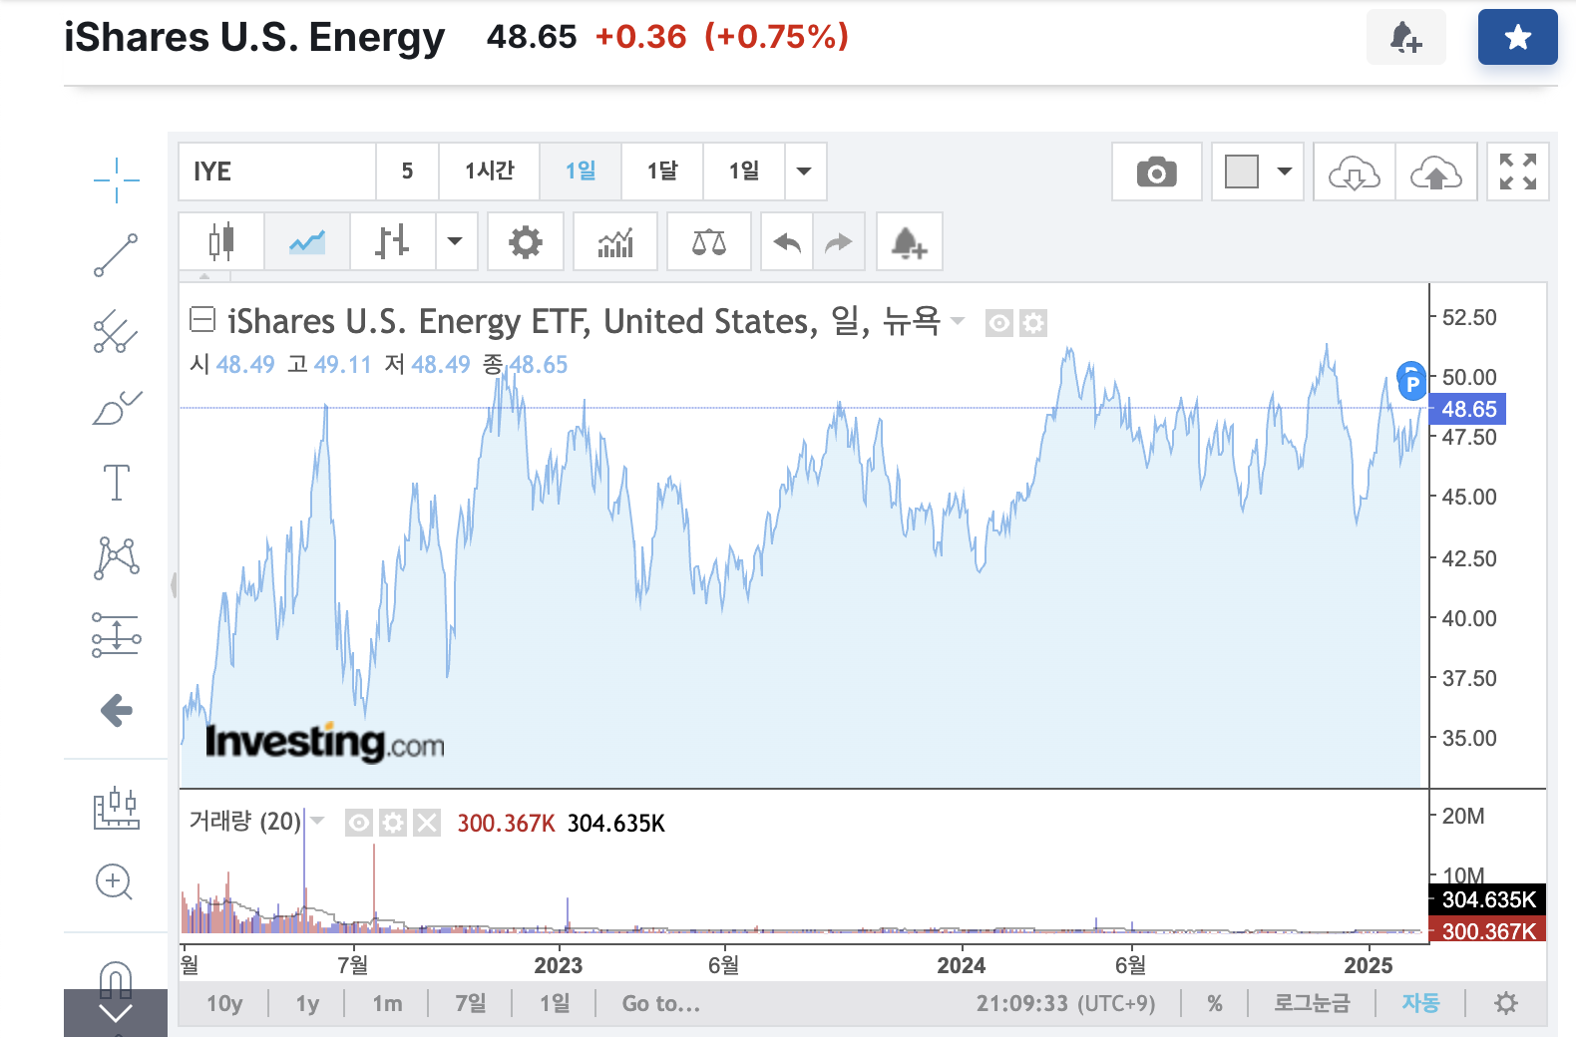The image size is (1576, 1039).
Task: Select the 1달 interval
Action: [662, 172]
